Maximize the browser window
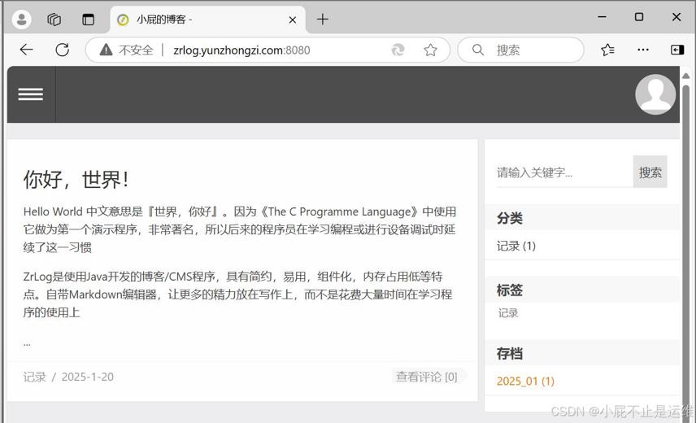Image resolution: width=696 pixels, height=423 pixels. pyautogui.click(x=639, y=17)
